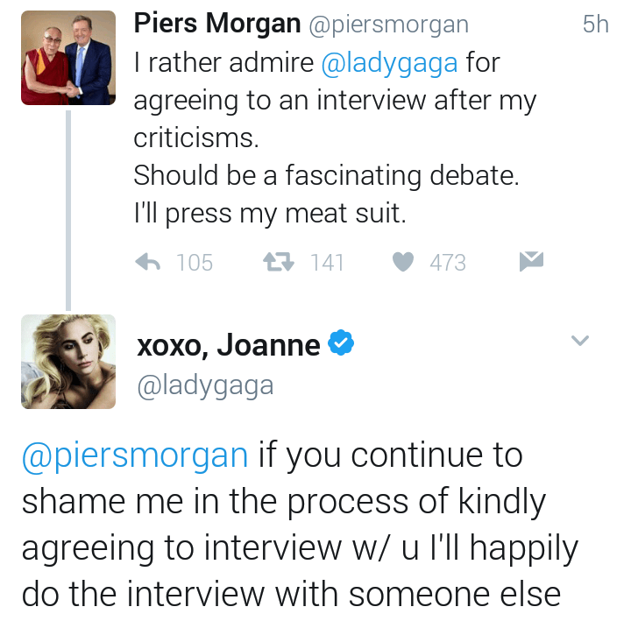Click the Piers Morgan display name
Image resolution: width=631 pixels, height=628 pixels.
(x=216, y=25)
